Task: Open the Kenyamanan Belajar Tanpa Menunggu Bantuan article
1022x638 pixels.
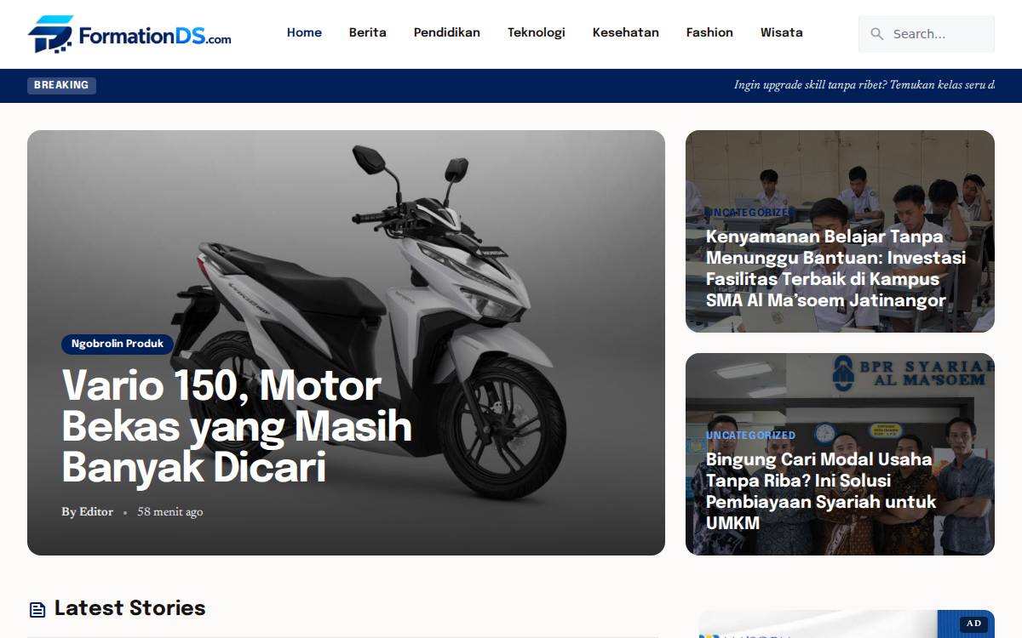Action: point(835,268)
